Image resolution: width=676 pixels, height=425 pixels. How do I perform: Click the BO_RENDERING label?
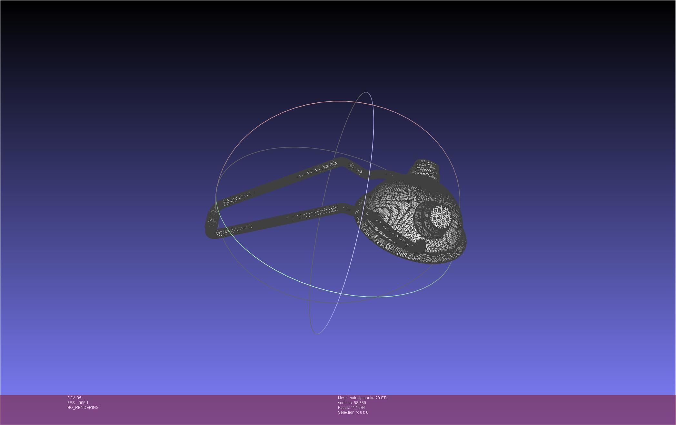coord(83,408)
